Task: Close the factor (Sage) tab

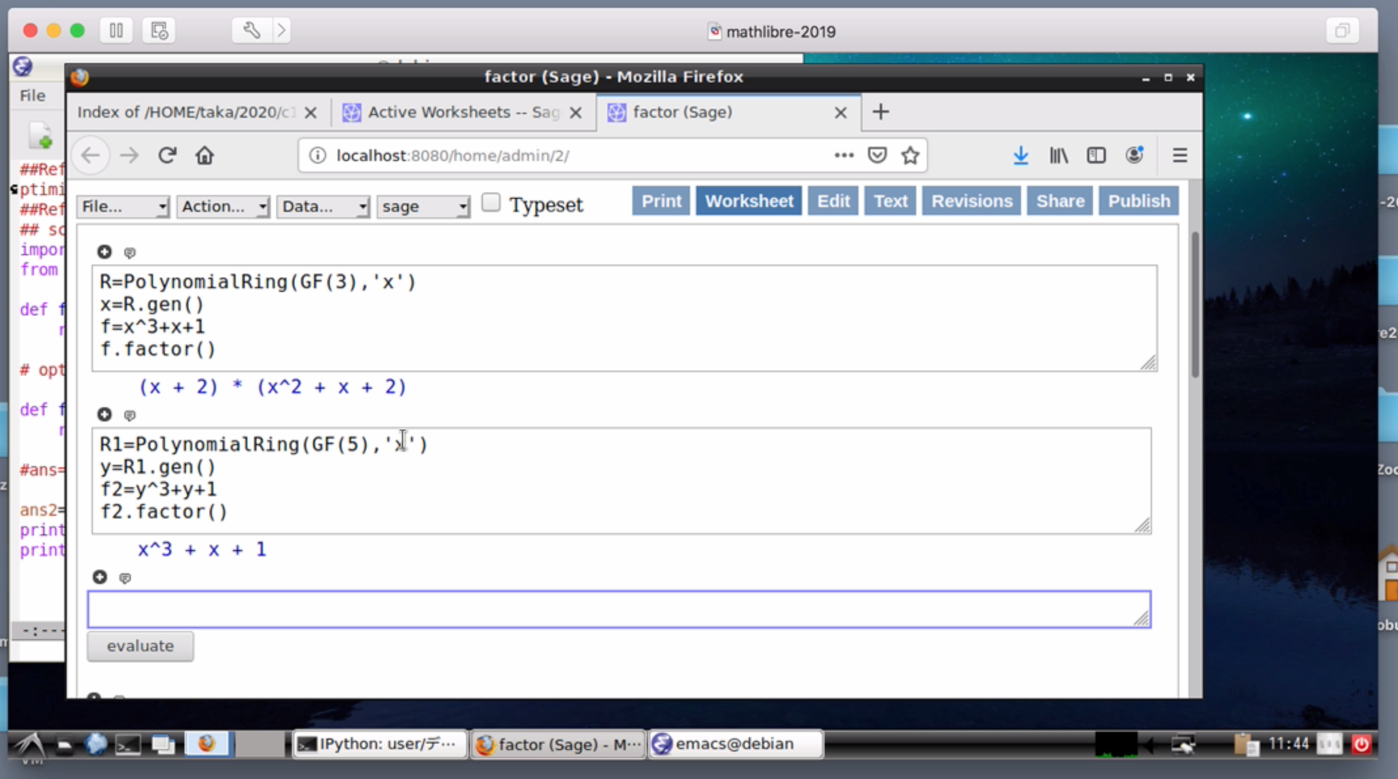Action: pos(841,113)
